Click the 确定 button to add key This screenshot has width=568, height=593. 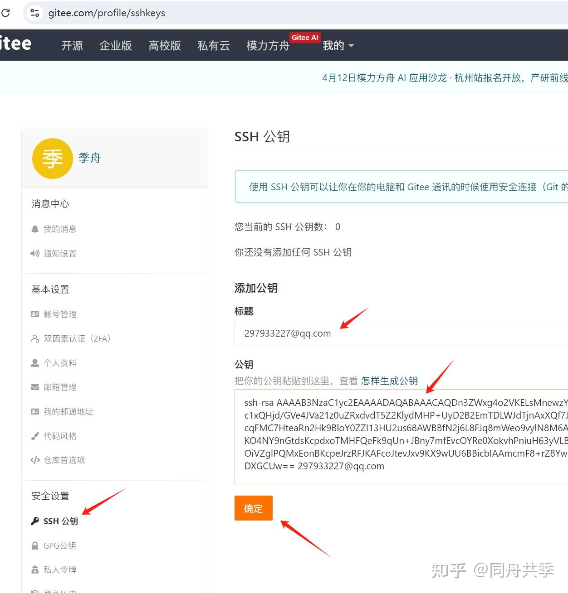click(x=253, y=508)
